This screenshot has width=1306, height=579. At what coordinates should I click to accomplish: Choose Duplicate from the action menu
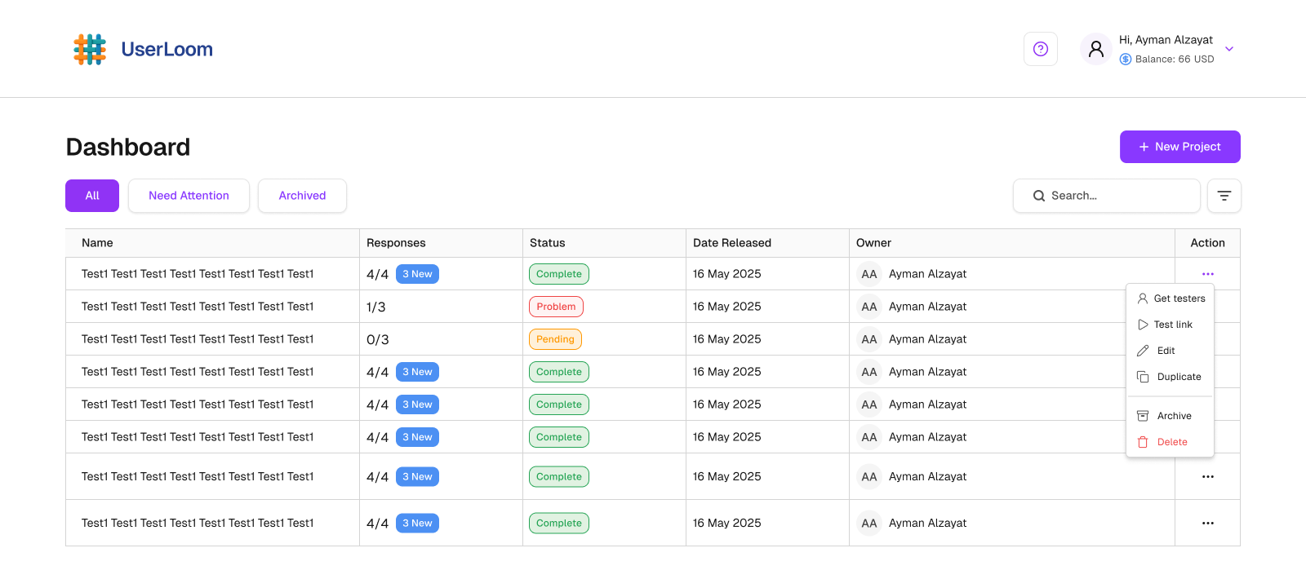tap(1171, 377)
